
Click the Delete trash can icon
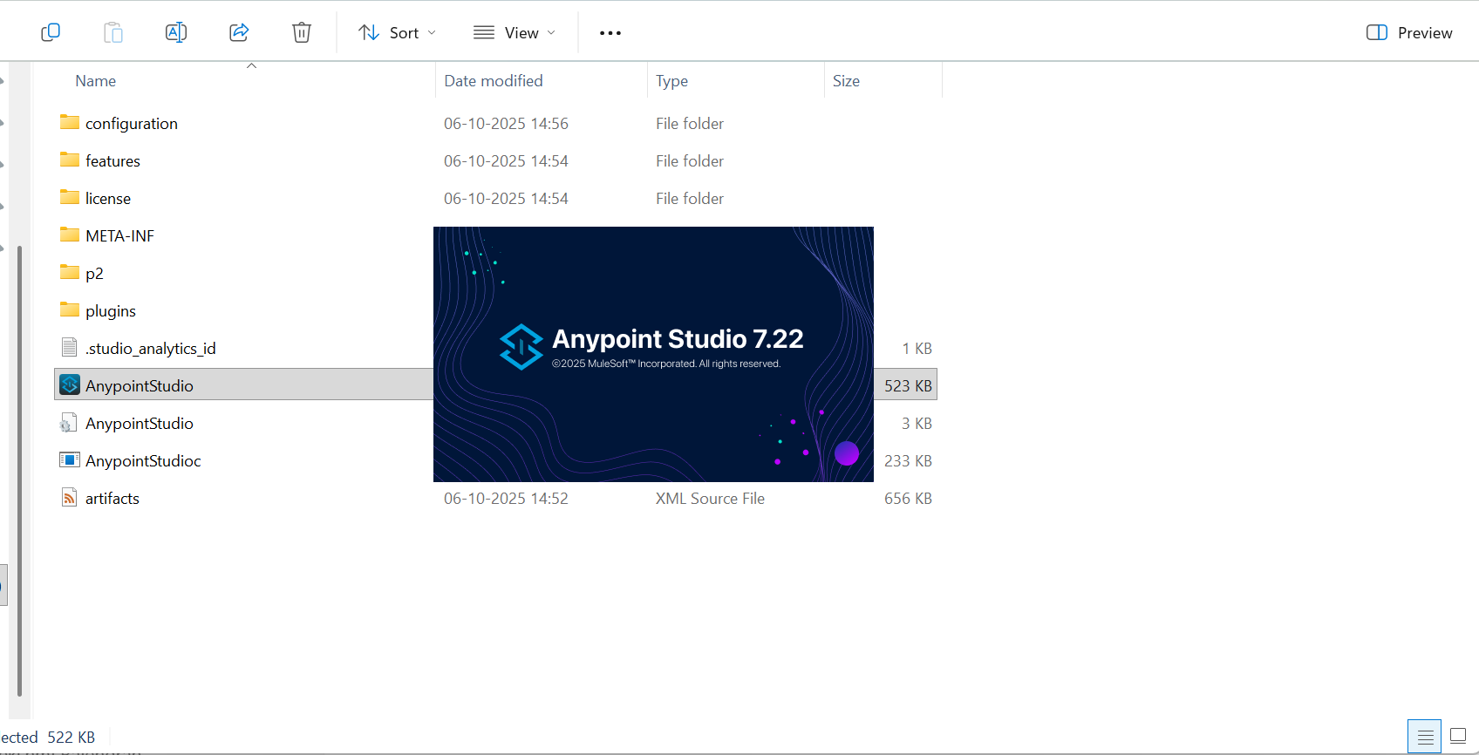coord(302,33)
